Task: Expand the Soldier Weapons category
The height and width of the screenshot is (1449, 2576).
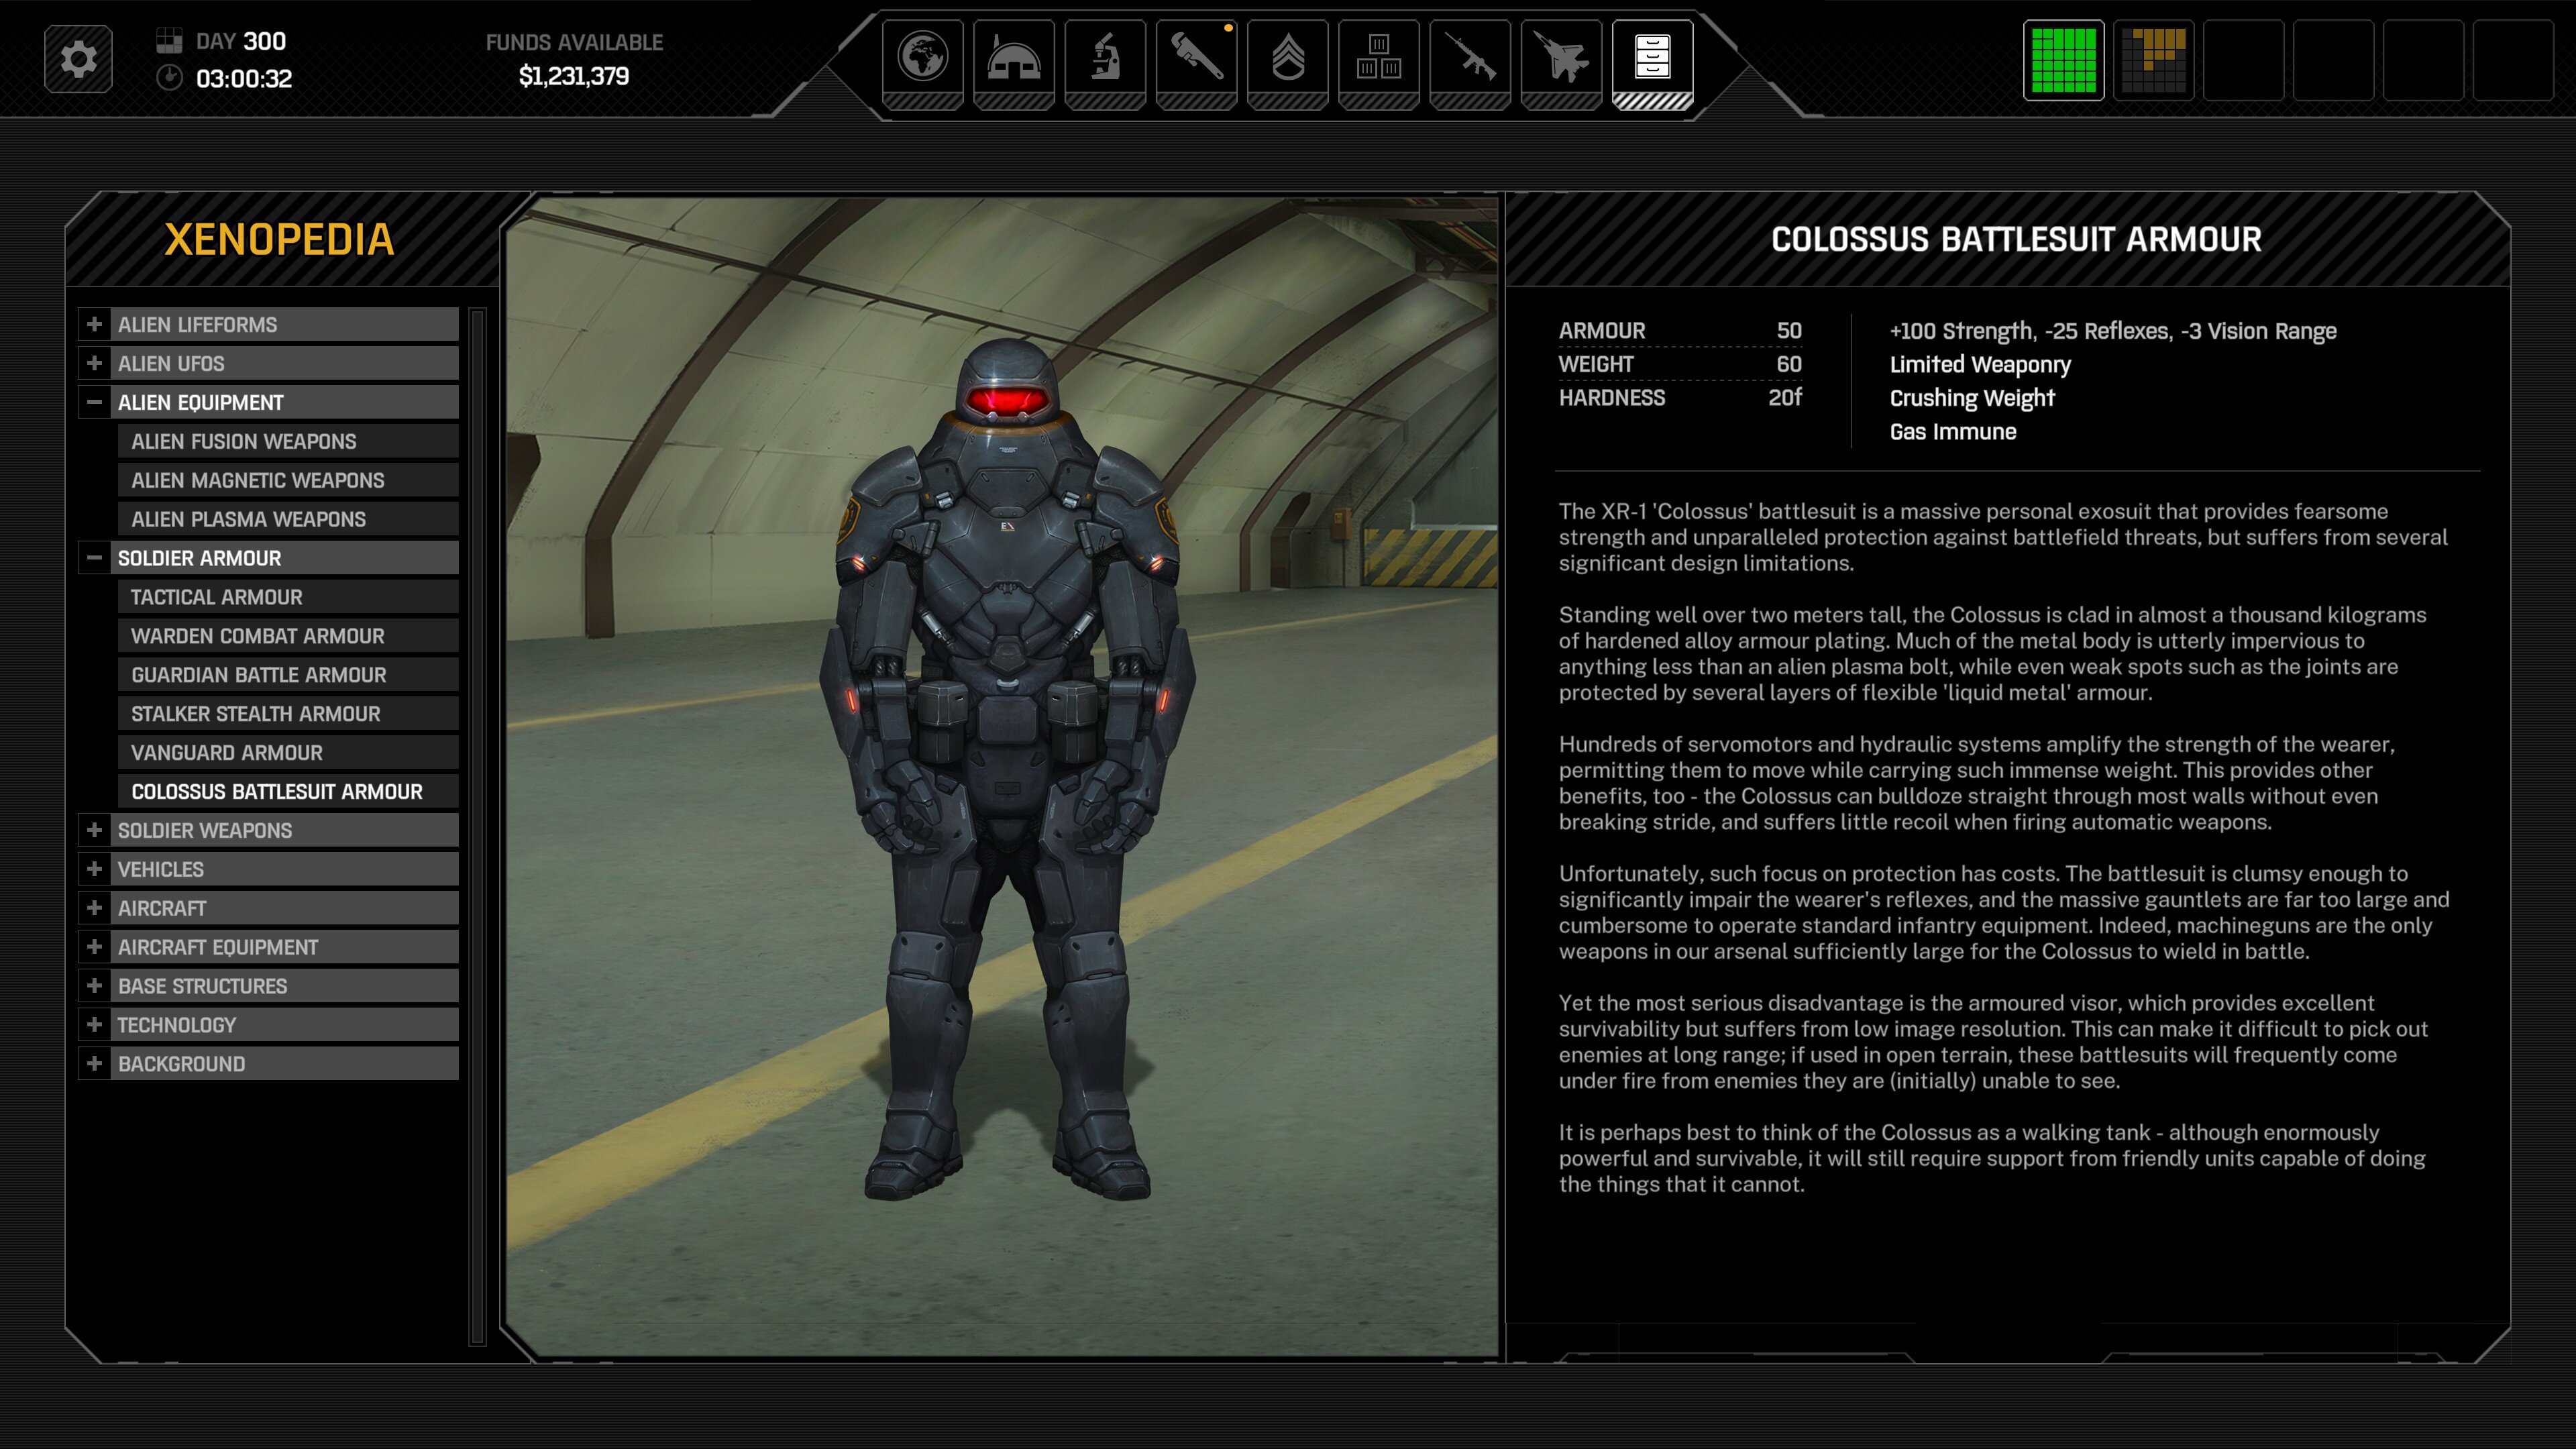Action: (x=94, y=830)
